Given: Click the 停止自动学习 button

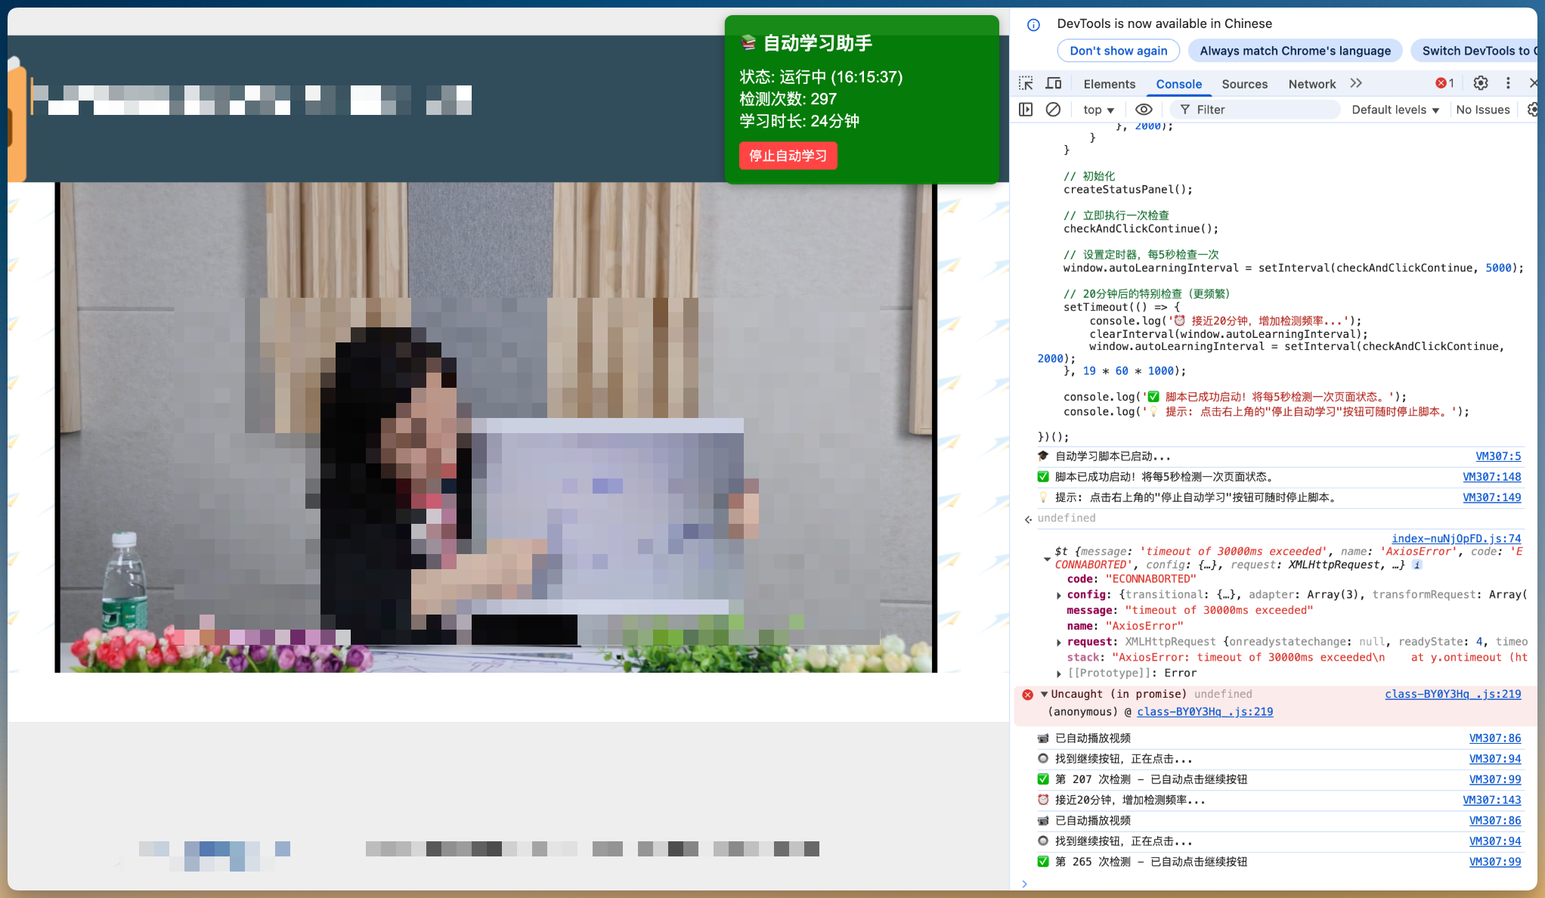Looking at the screenshot, I should [x=788, y=156].
